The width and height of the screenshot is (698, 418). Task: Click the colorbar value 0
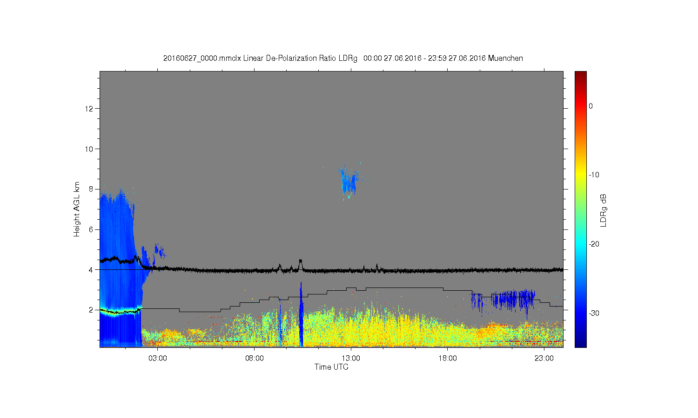(591, 106)
